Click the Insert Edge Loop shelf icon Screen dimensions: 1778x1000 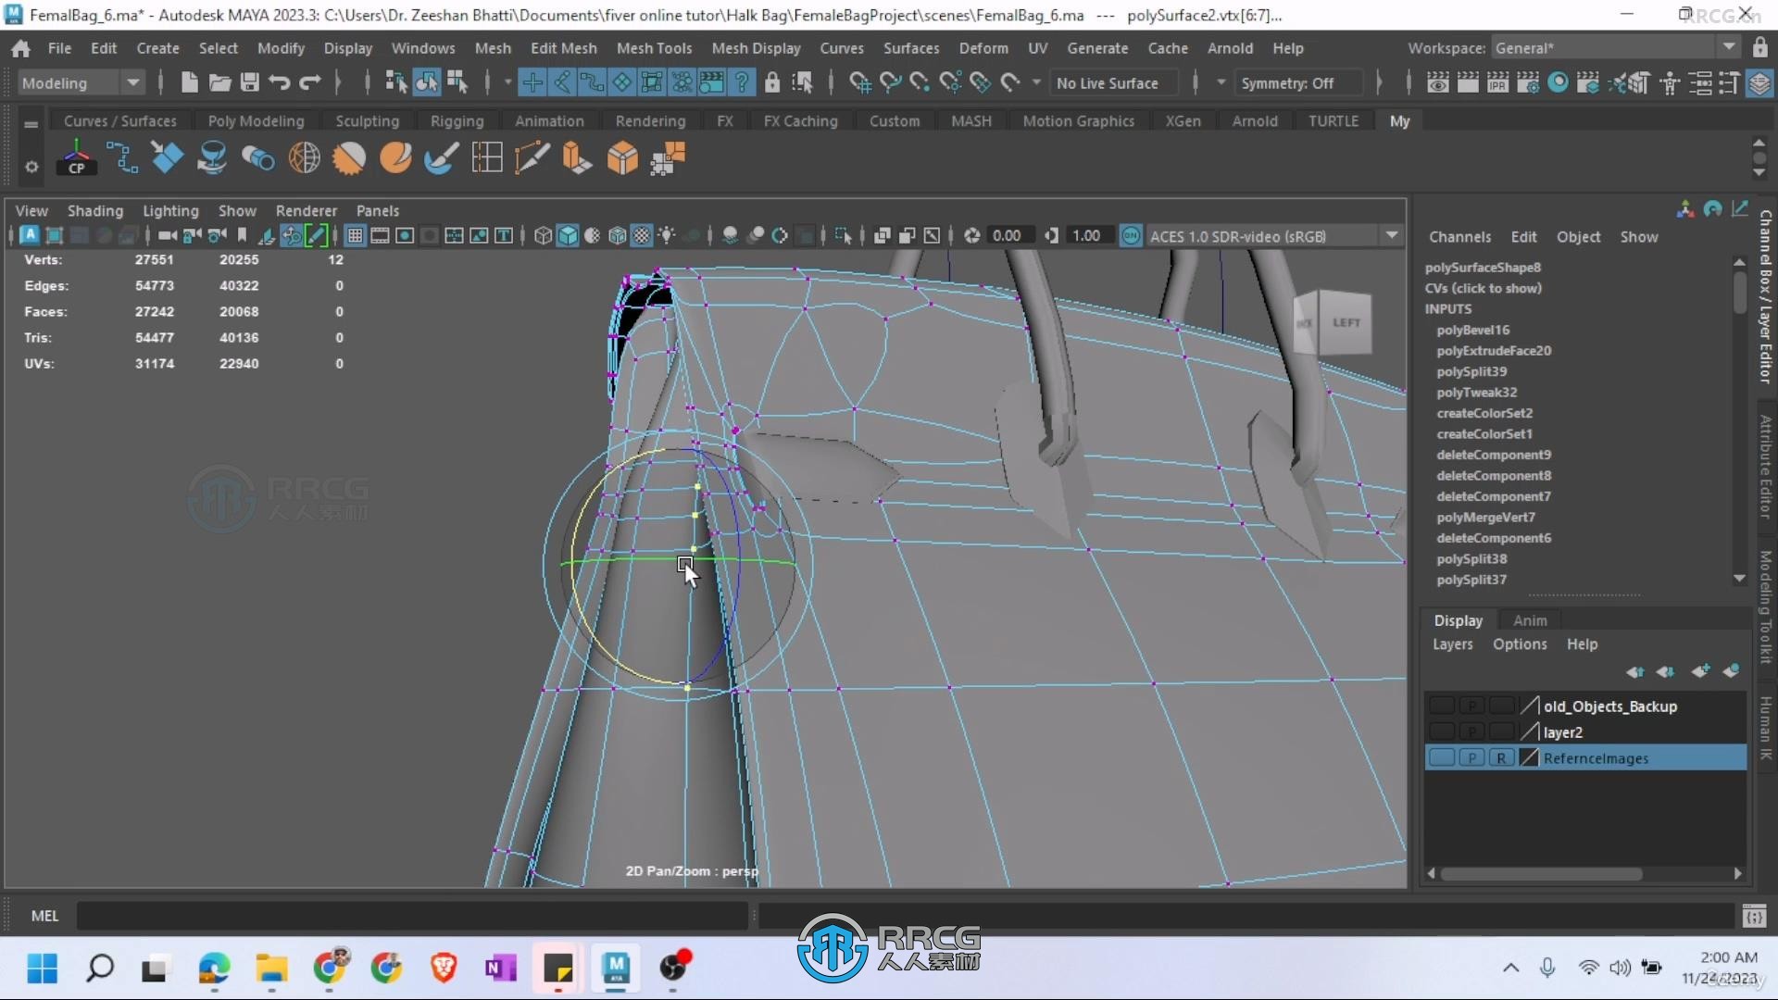[x=487, y=158]
